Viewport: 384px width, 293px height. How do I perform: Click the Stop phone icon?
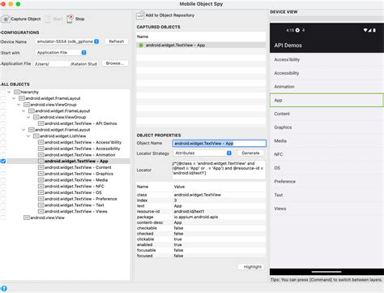click(70, 19)
